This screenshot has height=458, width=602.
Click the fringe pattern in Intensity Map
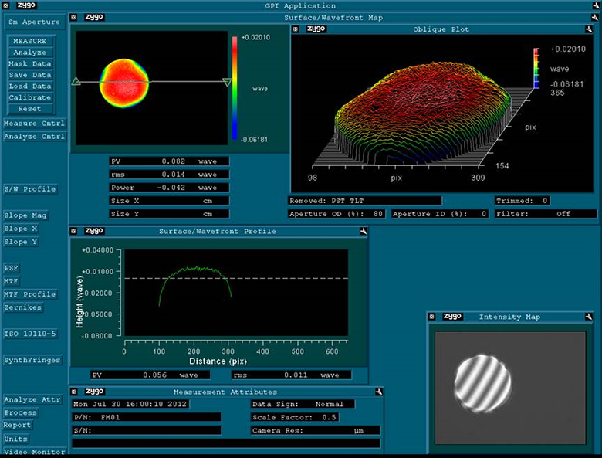482,383
